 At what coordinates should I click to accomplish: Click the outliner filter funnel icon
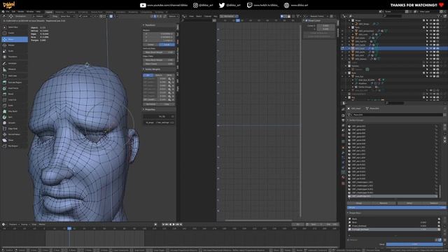point(439,16)
